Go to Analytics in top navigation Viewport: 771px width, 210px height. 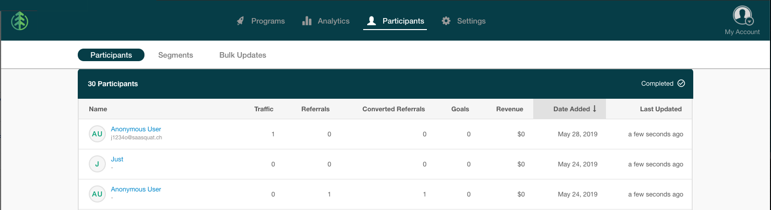click(x=334, y=21)
